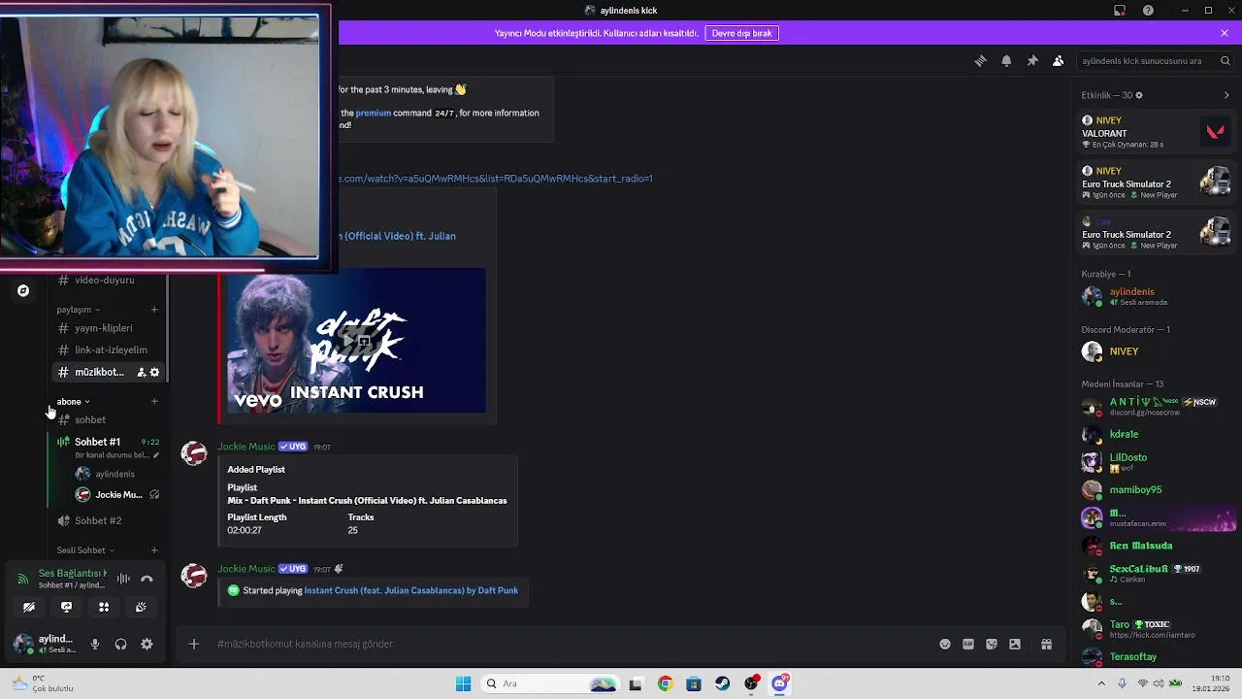Click Instant Crush by Daft Punk link
Screen dimensions: 1242x699
click(411, 590)
